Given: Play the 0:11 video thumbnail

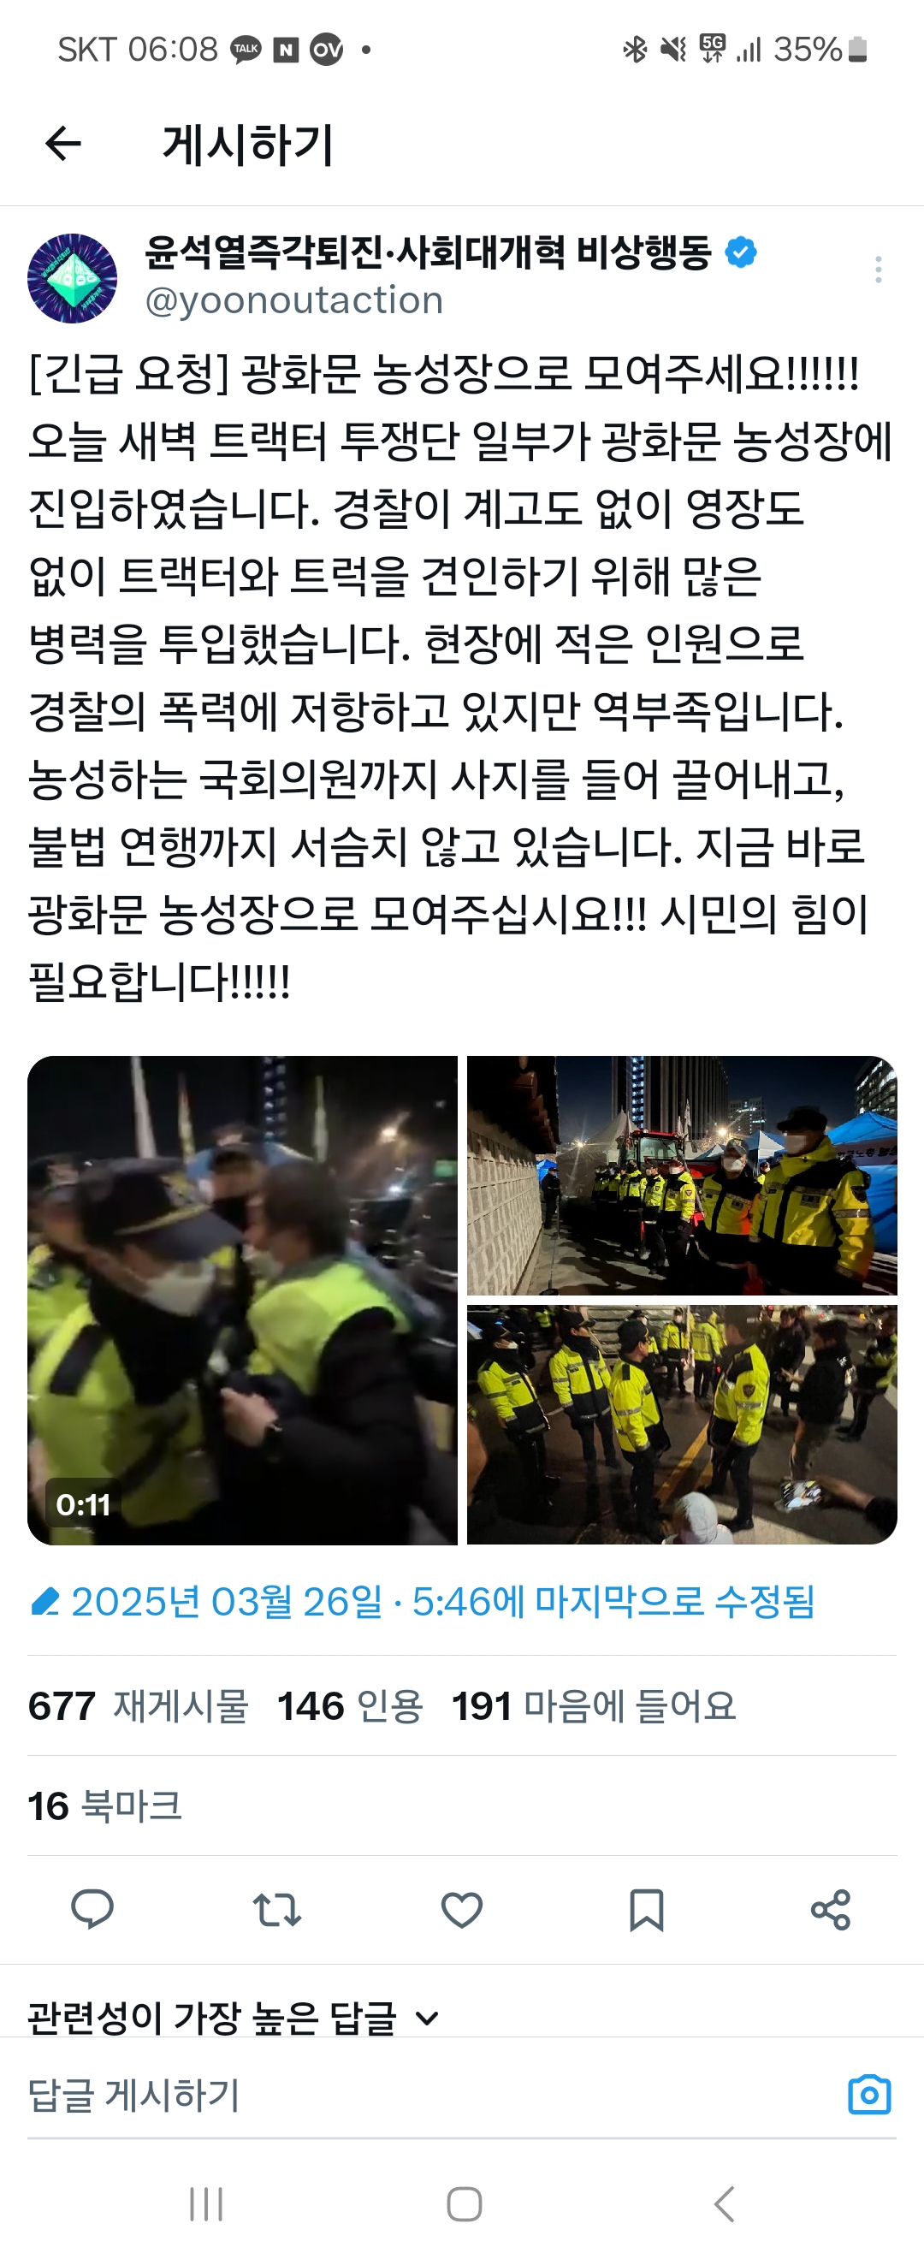Looking at the screenshot, I should click(242, 1300).
